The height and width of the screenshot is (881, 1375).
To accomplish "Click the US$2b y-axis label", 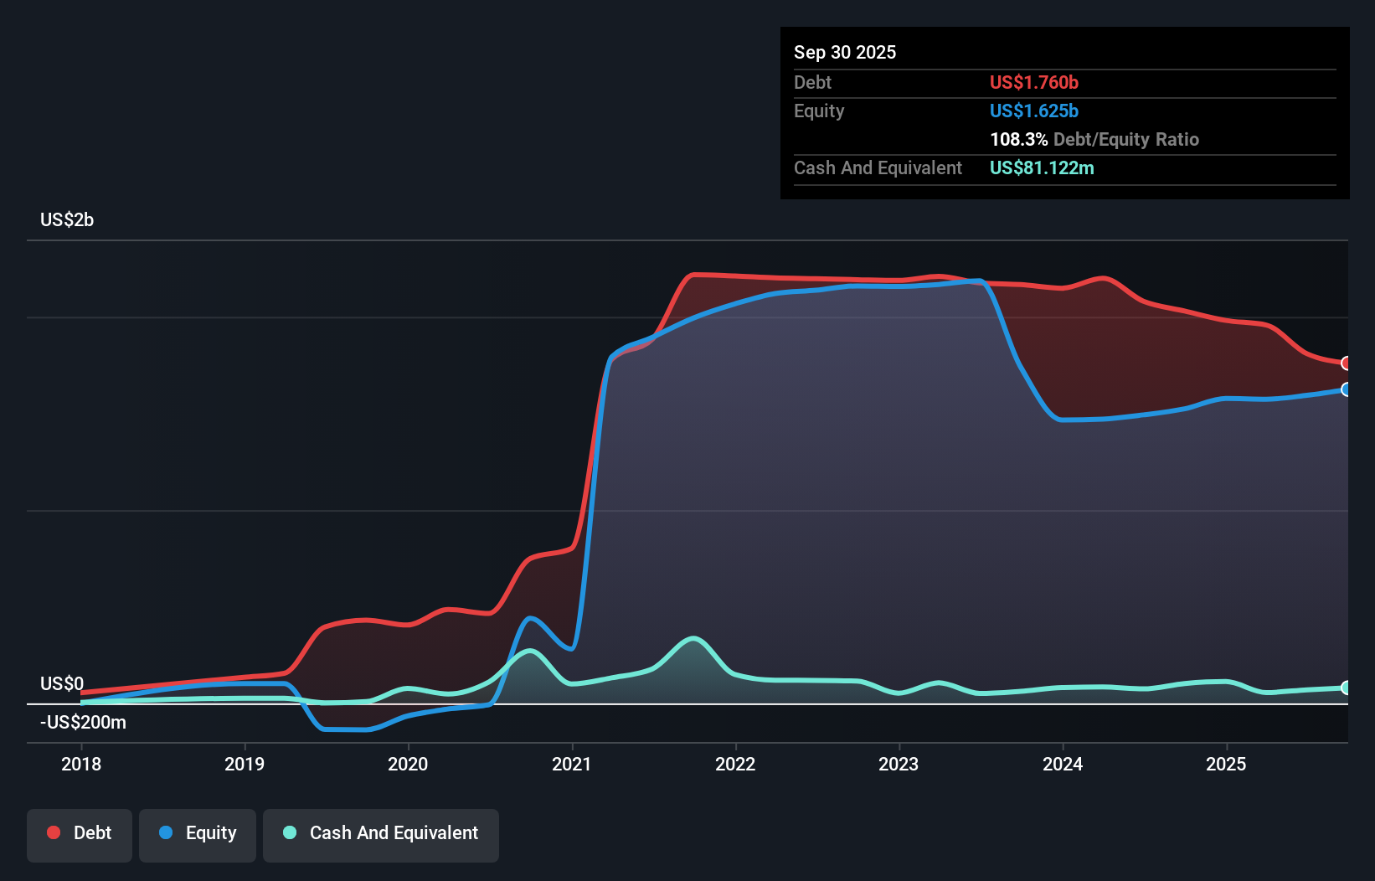I will (x=67, y=220).
